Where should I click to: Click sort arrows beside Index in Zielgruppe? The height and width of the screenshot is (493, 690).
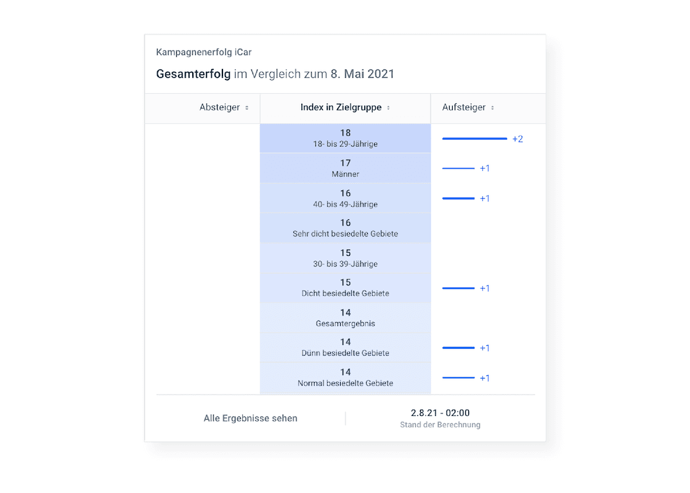pos(388,108)
